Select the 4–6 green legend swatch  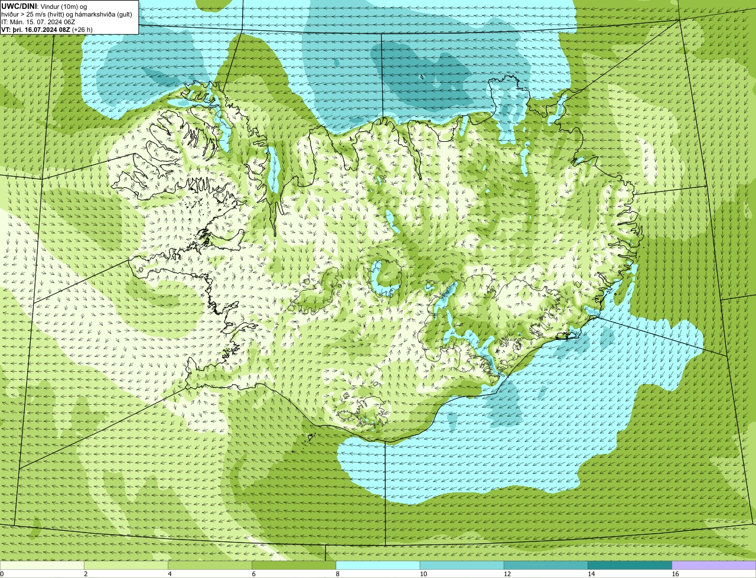pos(210,566)
